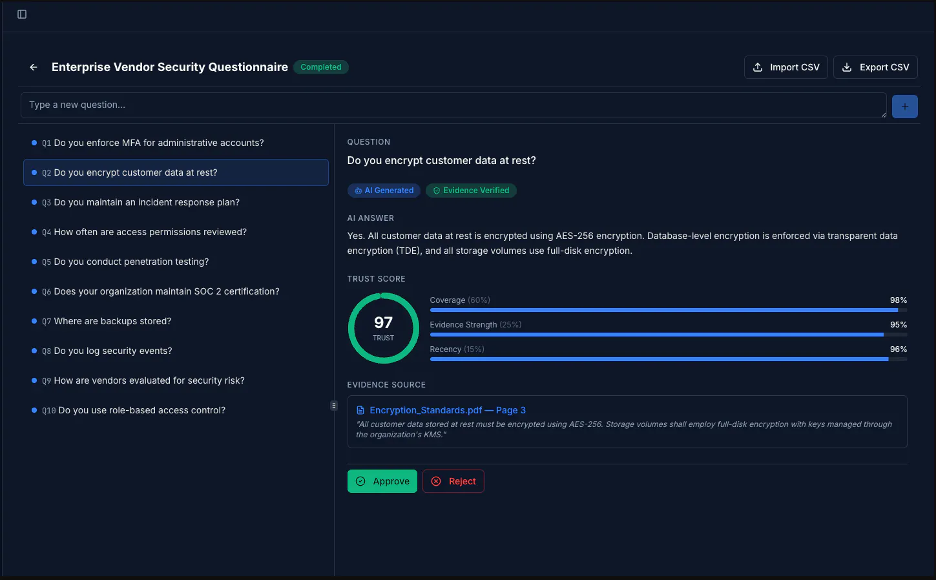This screenshot has height=580, width=936.
Task: Click the document icon beside Encryption_Standards.pdf
Action: [360, 410]
